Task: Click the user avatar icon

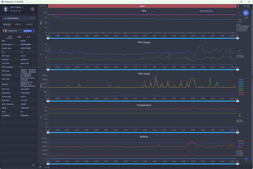Action: (x=5, y=9)
